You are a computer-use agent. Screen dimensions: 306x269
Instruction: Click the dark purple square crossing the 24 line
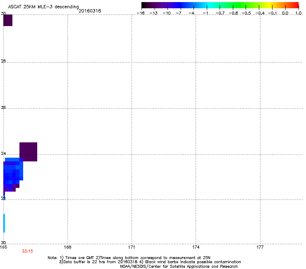[x=28, y=152]
